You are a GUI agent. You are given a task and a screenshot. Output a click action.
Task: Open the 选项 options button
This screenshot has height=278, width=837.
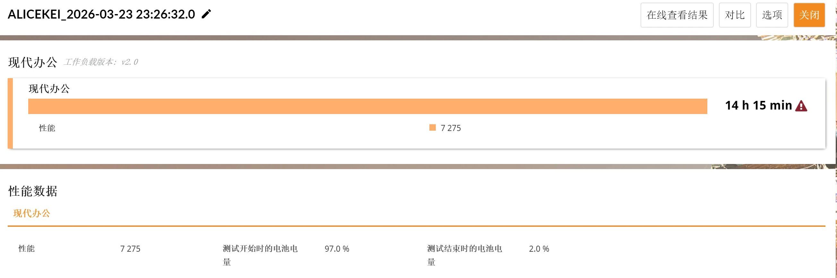tap(772, 15)
